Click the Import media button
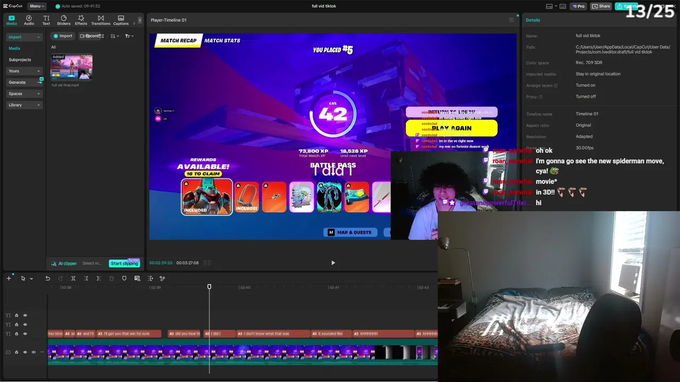The width and height of the screenshot is (680, 382). [x=63, y=36]
